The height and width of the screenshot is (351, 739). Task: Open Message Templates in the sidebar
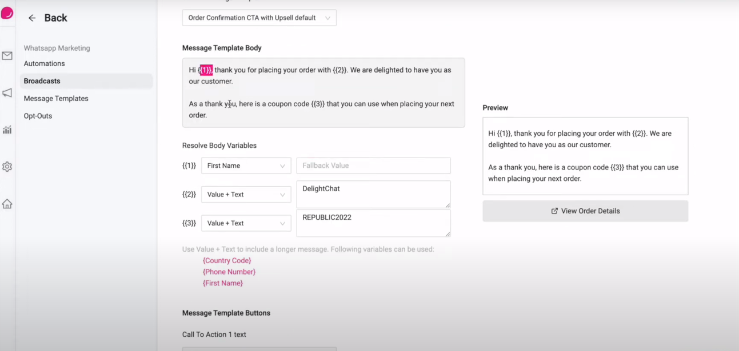pos(56,98)
